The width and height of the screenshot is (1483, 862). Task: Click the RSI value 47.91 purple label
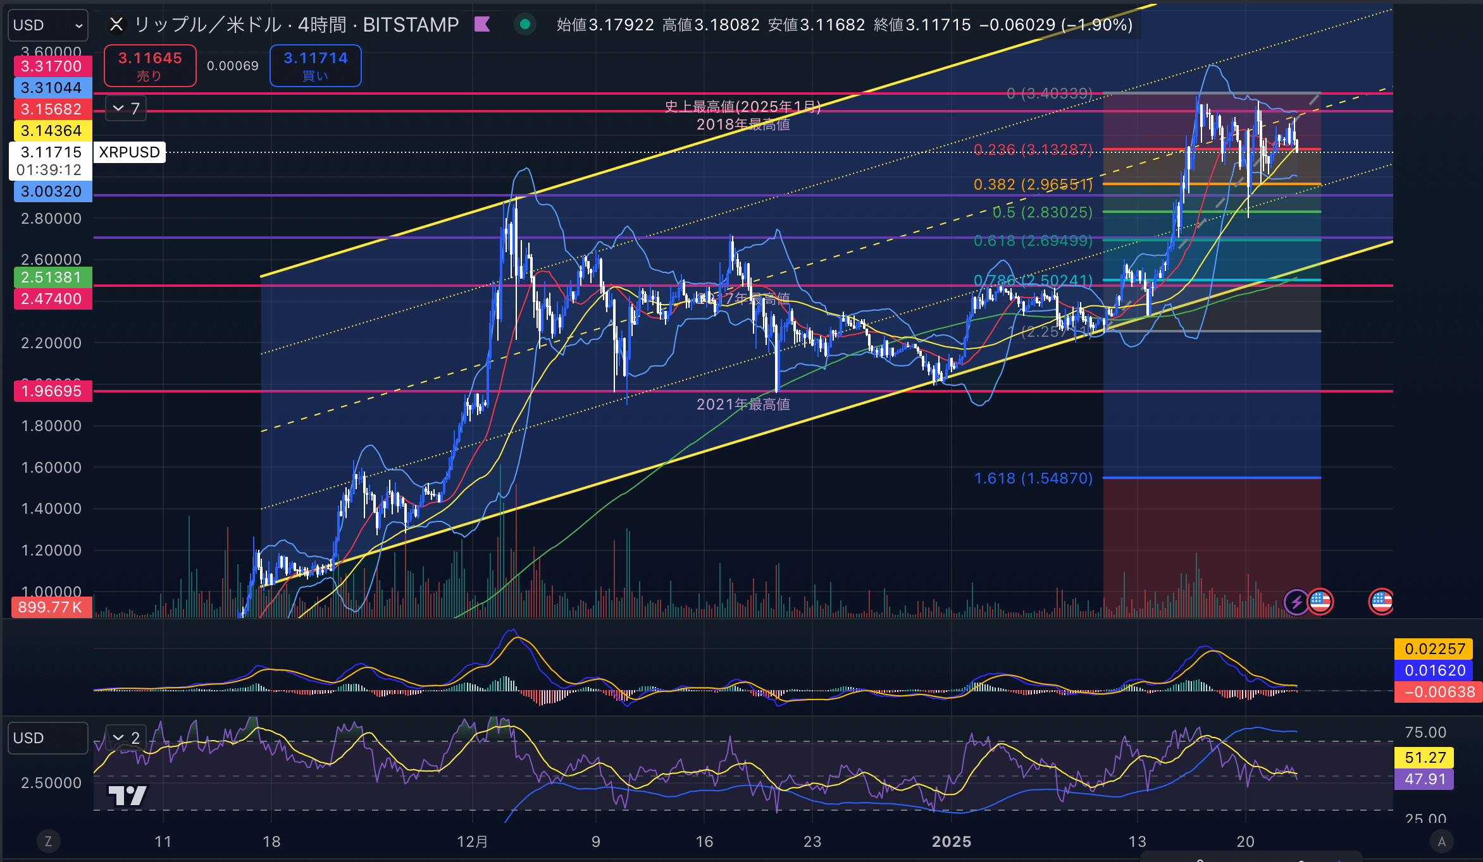coord(1425,779)
